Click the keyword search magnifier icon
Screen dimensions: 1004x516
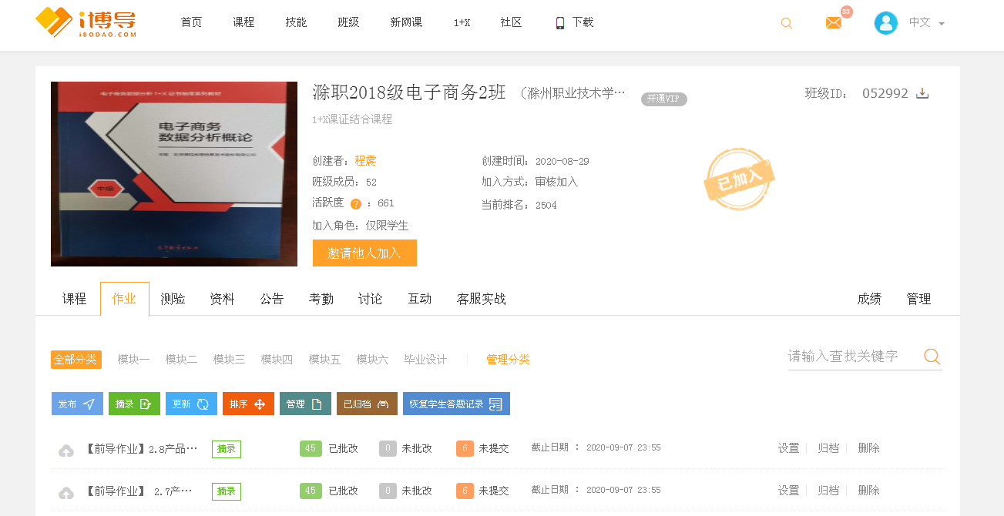932,356
